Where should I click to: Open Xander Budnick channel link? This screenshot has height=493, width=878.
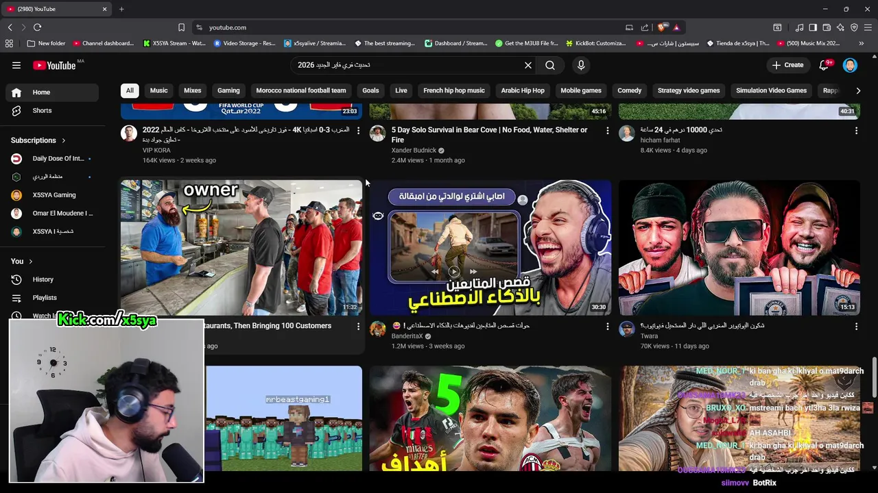click(x=414, y=150)
